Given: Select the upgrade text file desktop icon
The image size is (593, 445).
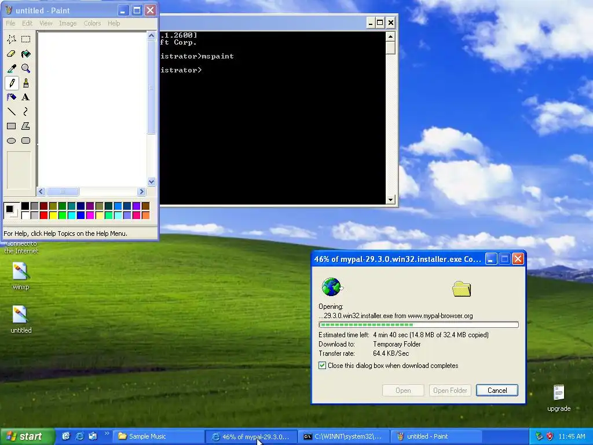Looking at the screenshot, I should tap(559, 397).
